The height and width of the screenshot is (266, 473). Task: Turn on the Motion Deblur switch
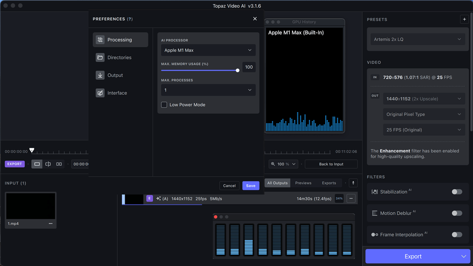tap(456, 213)
